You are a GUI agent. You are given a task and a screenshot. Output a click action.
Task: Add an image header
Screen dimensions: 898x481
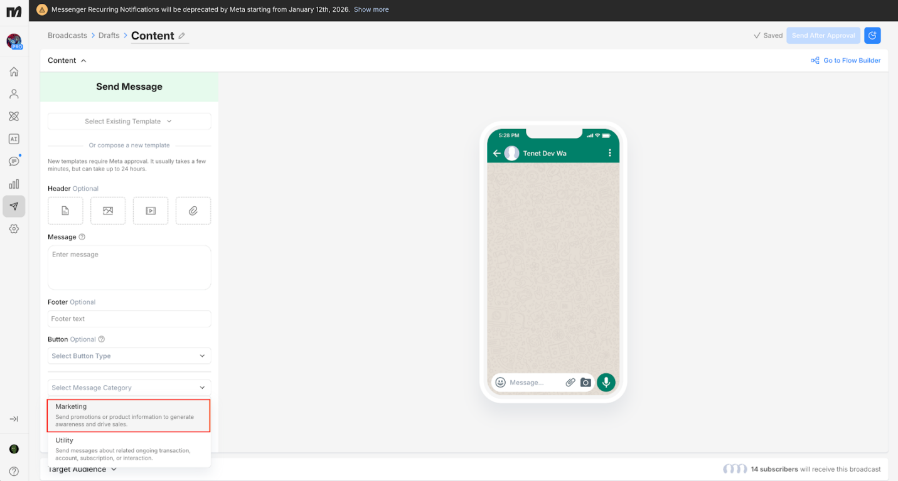(x=108, y=211)
